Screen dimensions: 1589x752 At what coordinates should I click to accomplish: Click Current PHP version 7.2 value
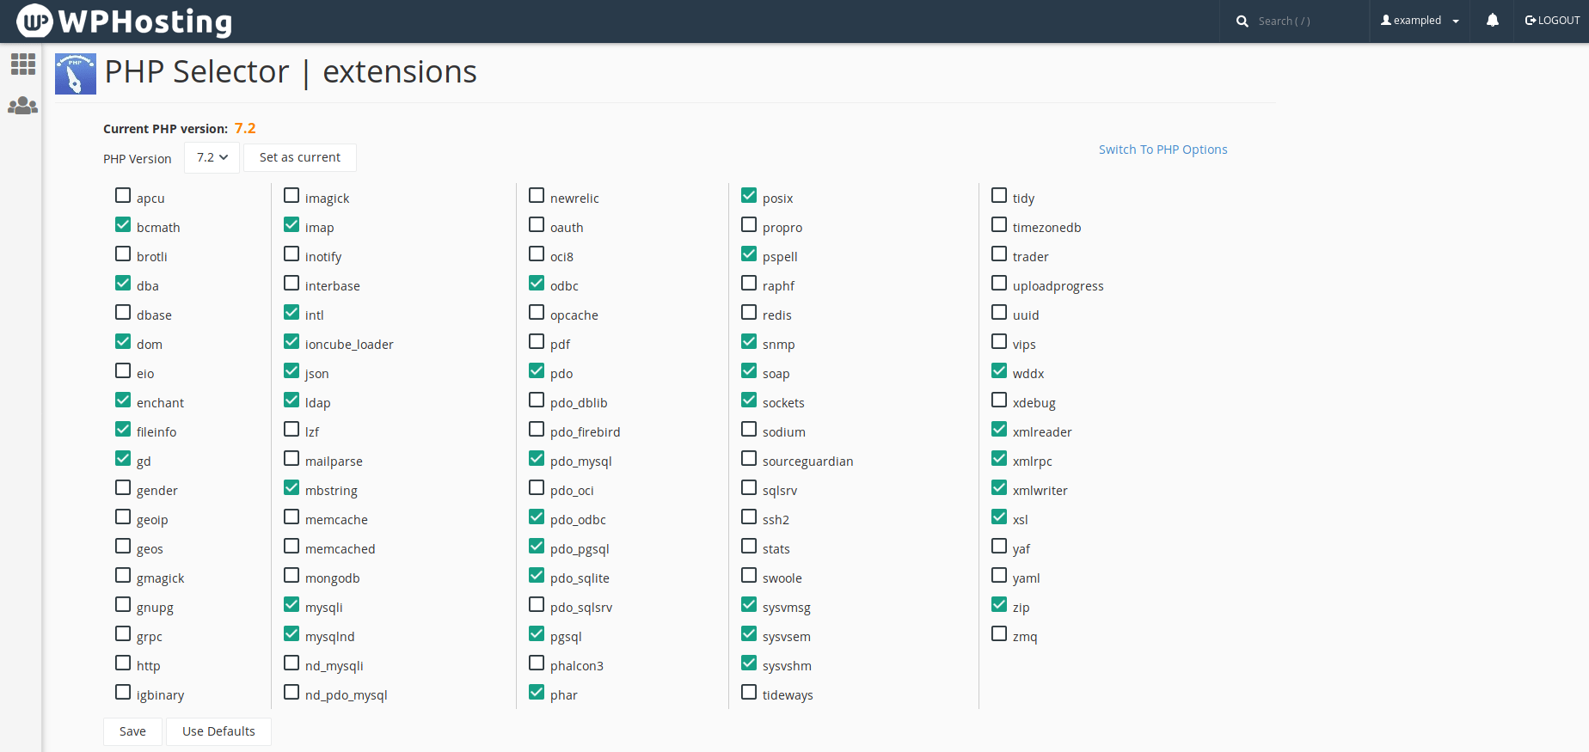click(245, 128)
